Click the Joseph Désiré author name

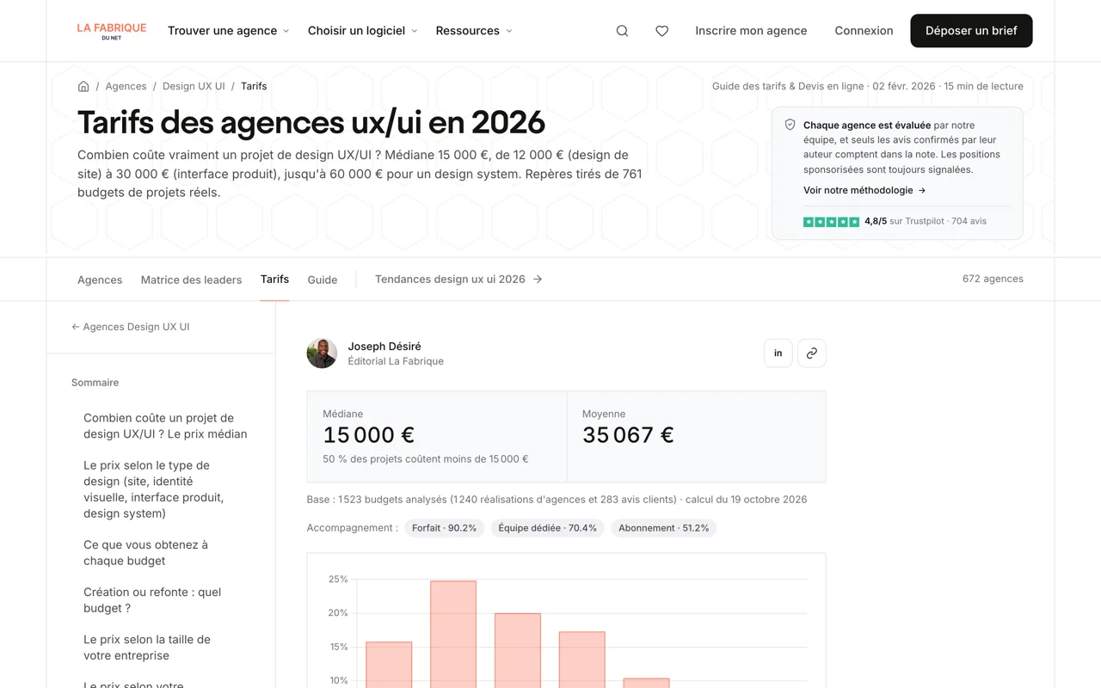coord(384,346)
